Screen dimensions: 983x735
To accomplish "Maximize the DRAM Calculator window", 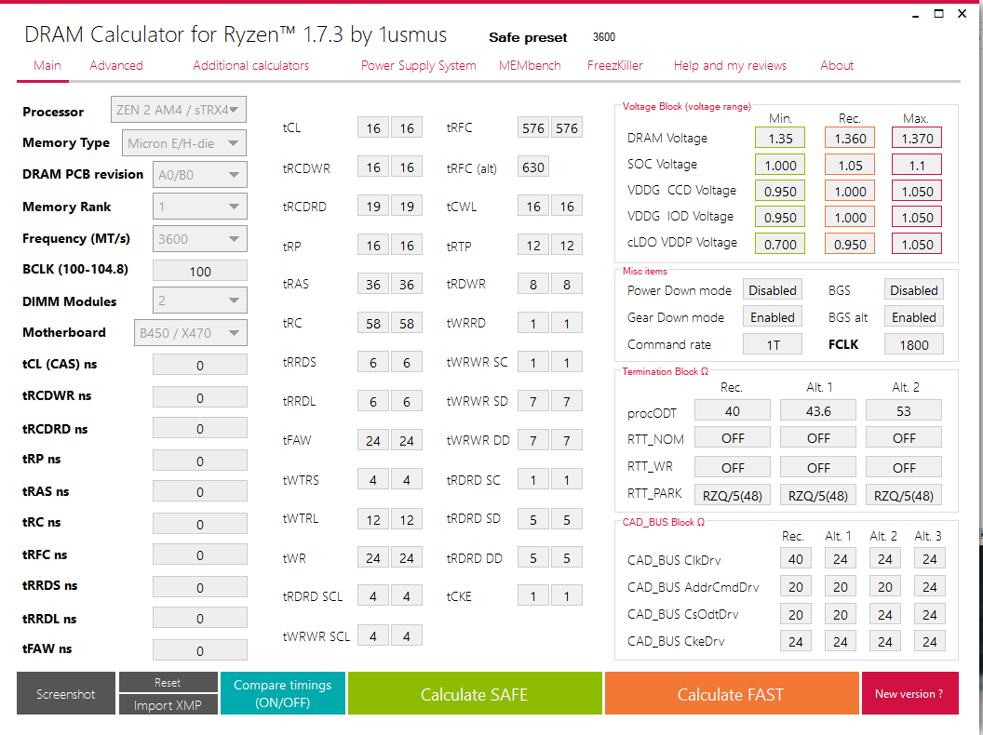I will point(938,14).
